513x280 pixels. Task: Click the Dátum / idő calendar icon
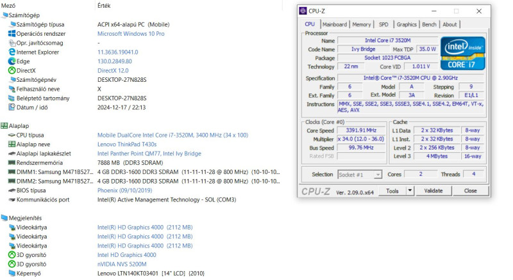pyautogui.click(x=12, y=107)
